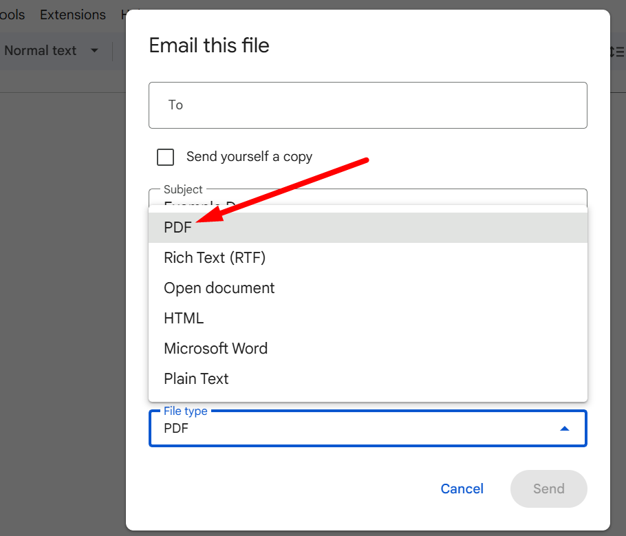Collapse the File type dropdown arrow
This screenshot has height=536, width=626.
tap(564, 429)
